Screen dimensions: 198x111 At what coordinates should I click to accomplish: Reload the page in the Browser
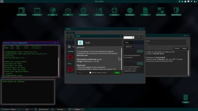133,38
